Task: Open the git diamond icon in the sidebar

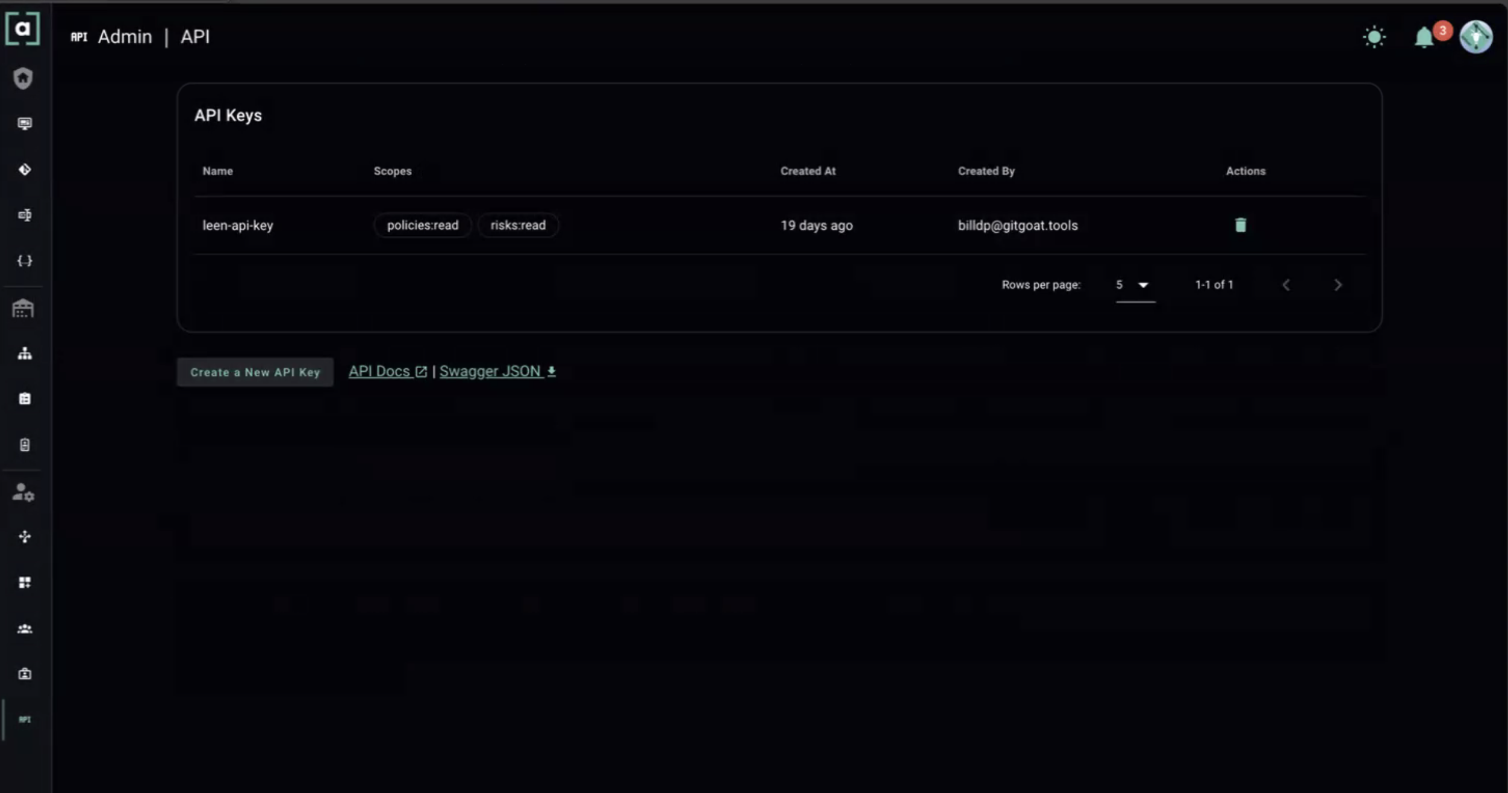Action: coord(25,170)
